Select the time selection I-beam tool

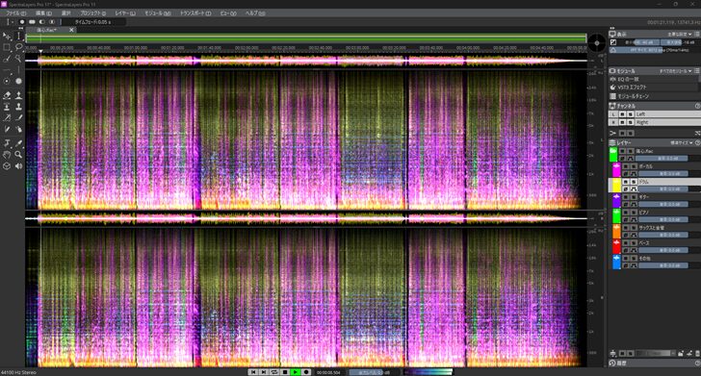(18, 36)
